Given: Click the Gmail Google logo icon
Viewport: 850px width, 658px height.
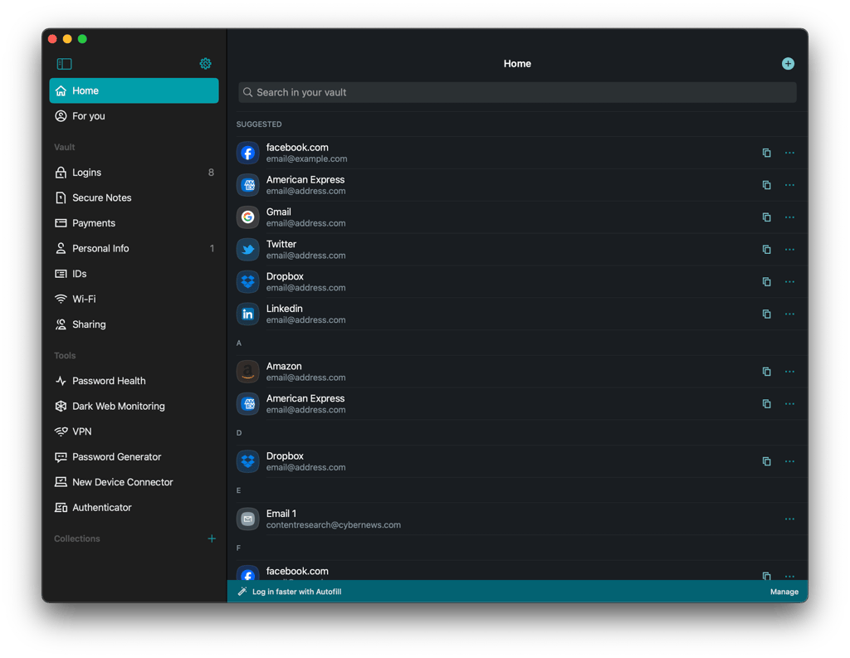Looking at the screenshot, I should tap(247, 217).
